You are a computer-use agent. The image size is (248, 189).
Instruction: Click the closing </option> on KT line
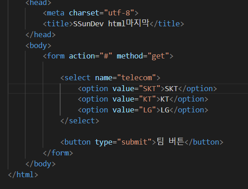[189, 99]
